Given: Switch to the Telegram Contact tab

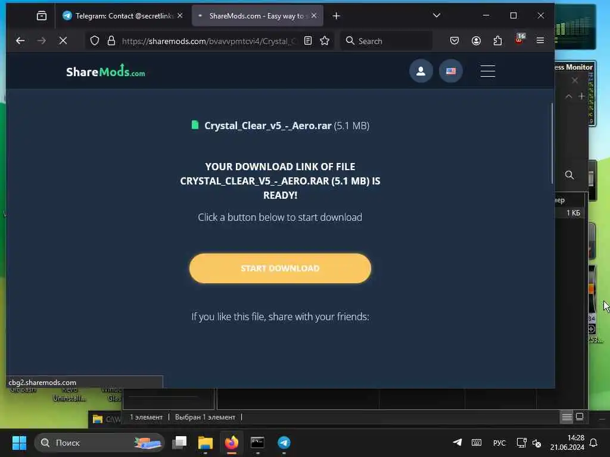Looking at the screenshot, I should (123, 16).
